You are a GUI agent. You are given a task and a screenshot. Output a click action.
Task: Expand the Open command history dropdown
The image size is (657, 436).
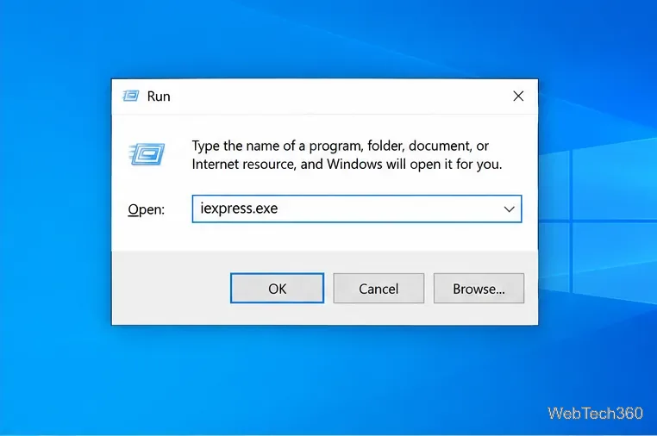[x=509, y=209]
